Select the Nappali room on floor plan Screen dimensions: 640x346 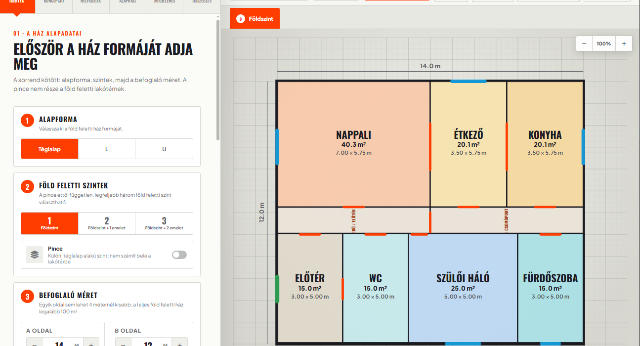click(x=353, y=144)
